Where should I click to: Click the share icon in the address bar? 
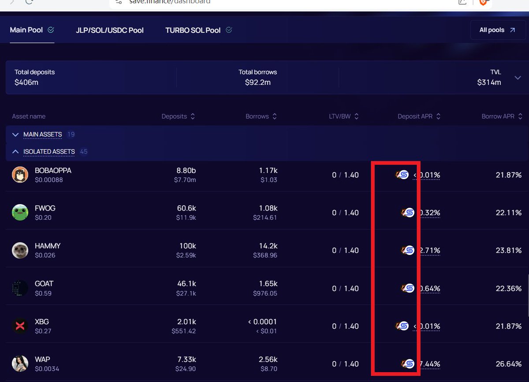pos(462,2)
